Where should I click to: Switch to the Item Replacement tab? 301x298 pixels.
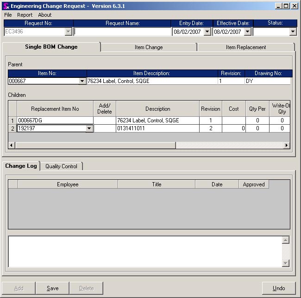(x=245, y=47)
